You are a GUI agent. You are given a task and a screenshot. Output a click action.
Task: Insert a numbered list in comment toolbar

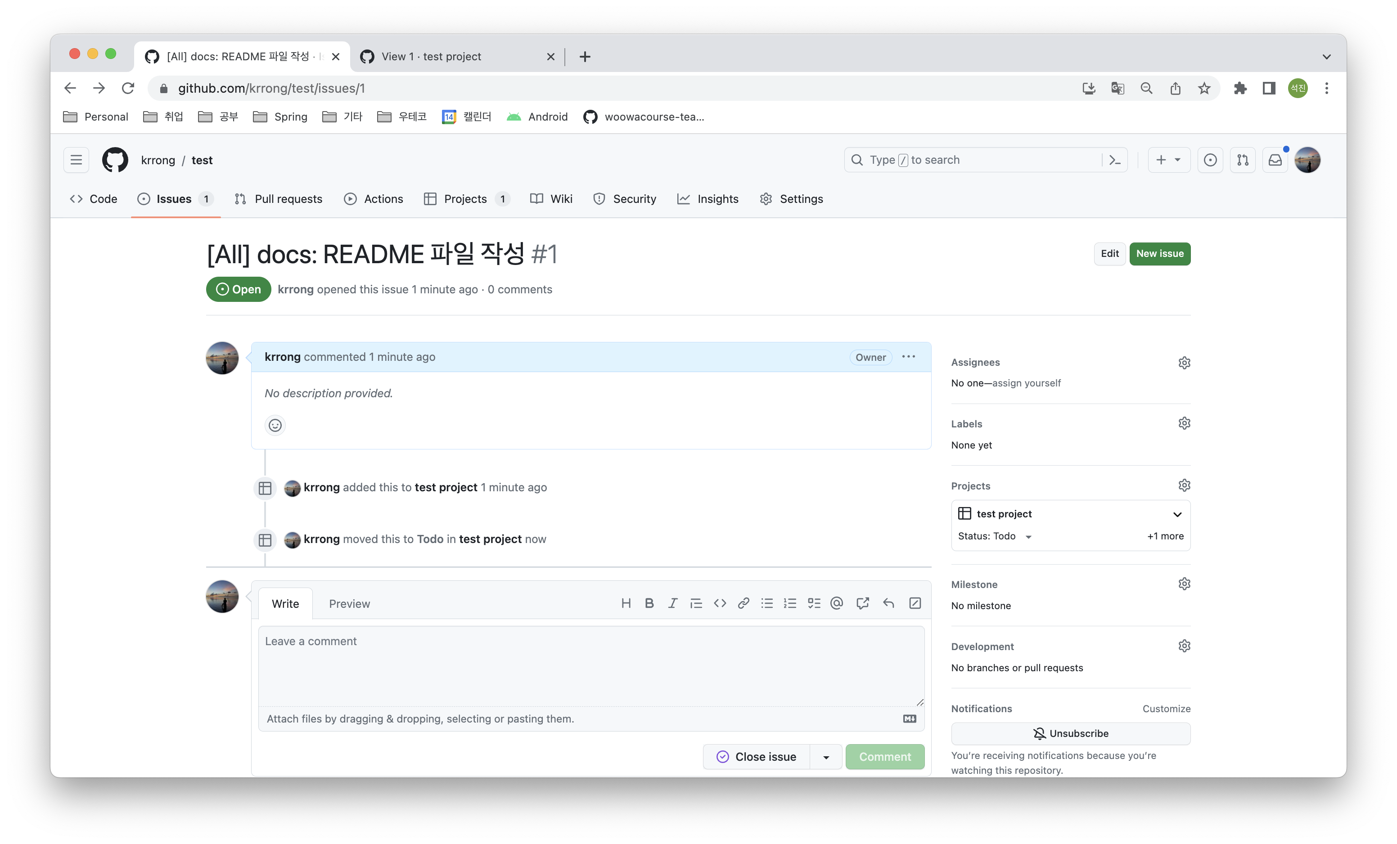pyautogui.click(x=790, y=603)
